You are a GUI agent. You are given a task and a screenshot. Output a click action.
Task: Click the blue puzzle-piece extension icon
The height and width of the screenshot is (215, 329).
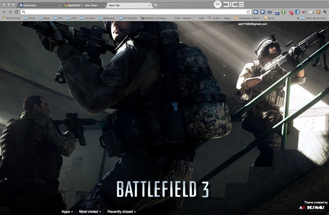click(256, 12)
